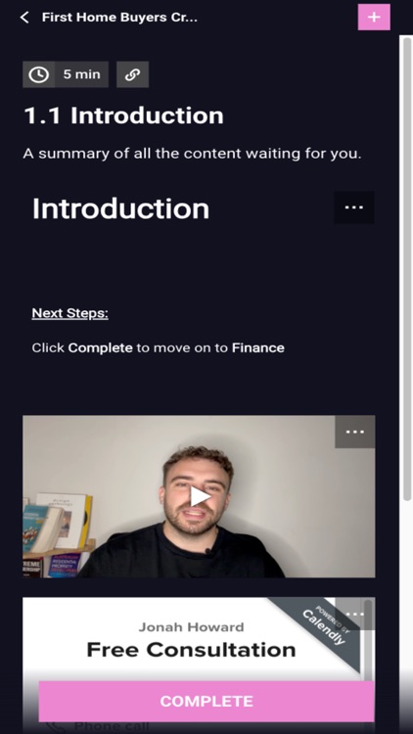The width and height of the screenshot is (413, 734).
Task: Click the Next Steps underlined text
Action: click(x=69, y=313)
